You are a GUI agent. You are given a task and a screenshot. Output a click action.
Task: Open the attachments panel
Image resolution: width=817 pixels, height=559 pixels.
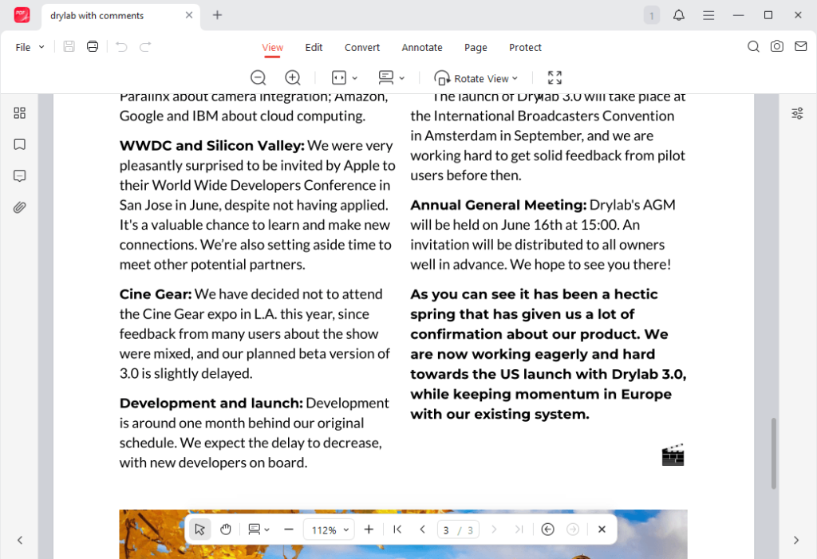coord(19,207)
